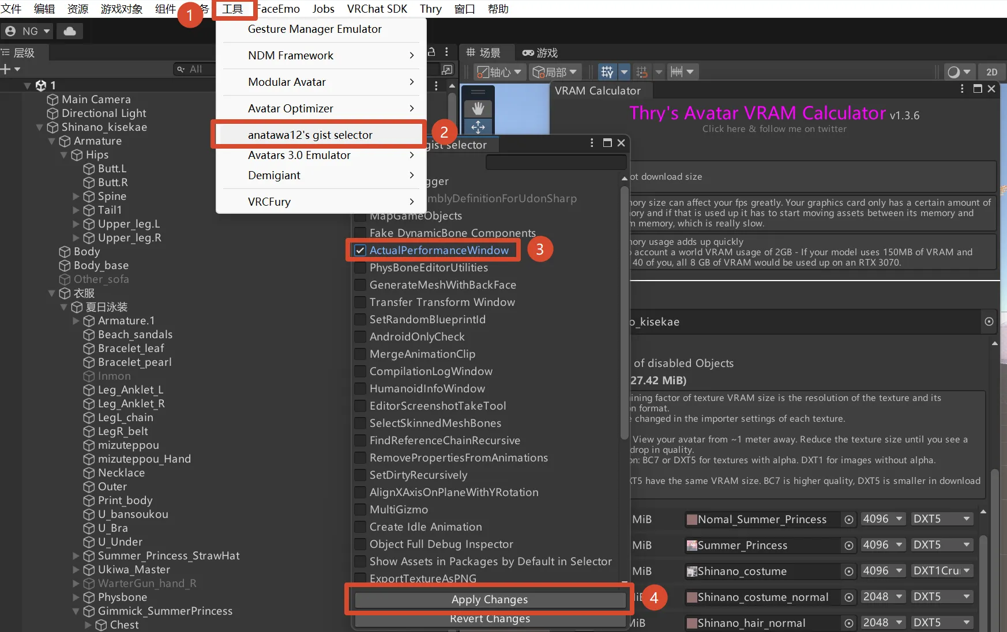
Task: Toggle 2D scene view mode
Action: 991,72
